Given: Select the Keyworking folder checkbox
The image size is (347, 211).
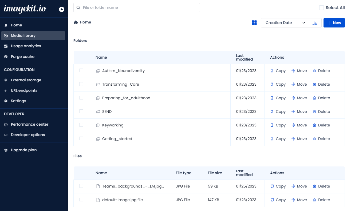Looking at the screenshot, I should [81, 125].
